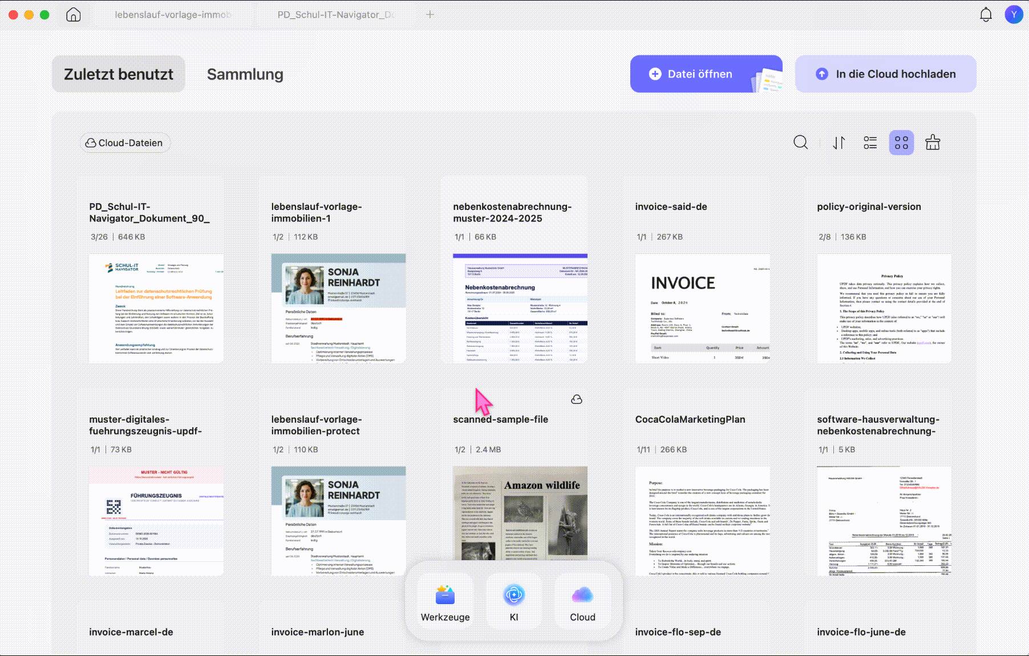1029x656 pixels.
Task: Open Amazon wildlife scanned file thumbnail
Action: [x=520, y=513]
